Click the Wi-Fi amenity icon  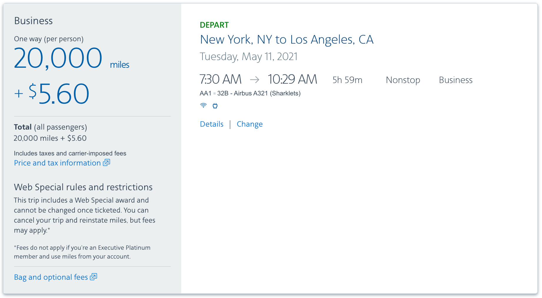203,105
